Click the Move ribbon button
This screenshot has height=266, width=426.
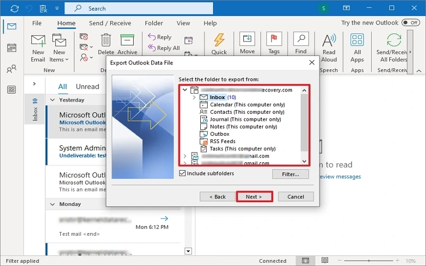coord(247,43)
